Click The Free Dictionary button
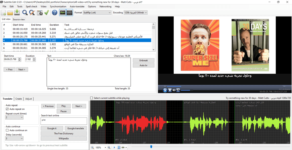 pyautogui.click(x=64, y=133)
